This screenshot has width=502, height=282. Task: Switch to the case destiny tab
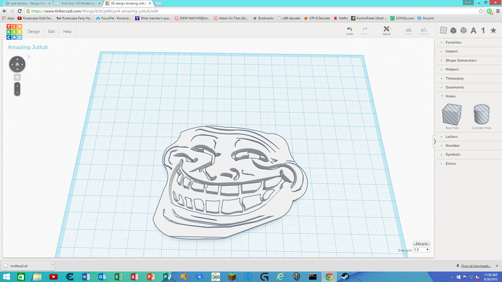(x=28, y=3)
